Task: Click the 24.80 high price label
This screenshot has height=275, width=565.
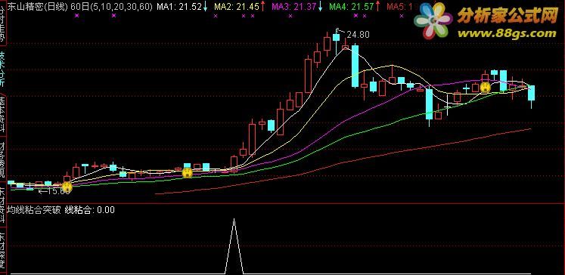Action: pos(358,35)
